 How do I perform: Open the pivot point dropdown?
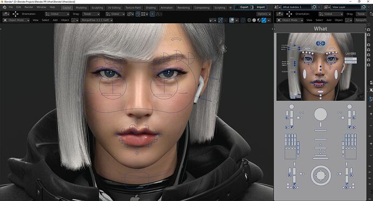[x=130, y=14]
